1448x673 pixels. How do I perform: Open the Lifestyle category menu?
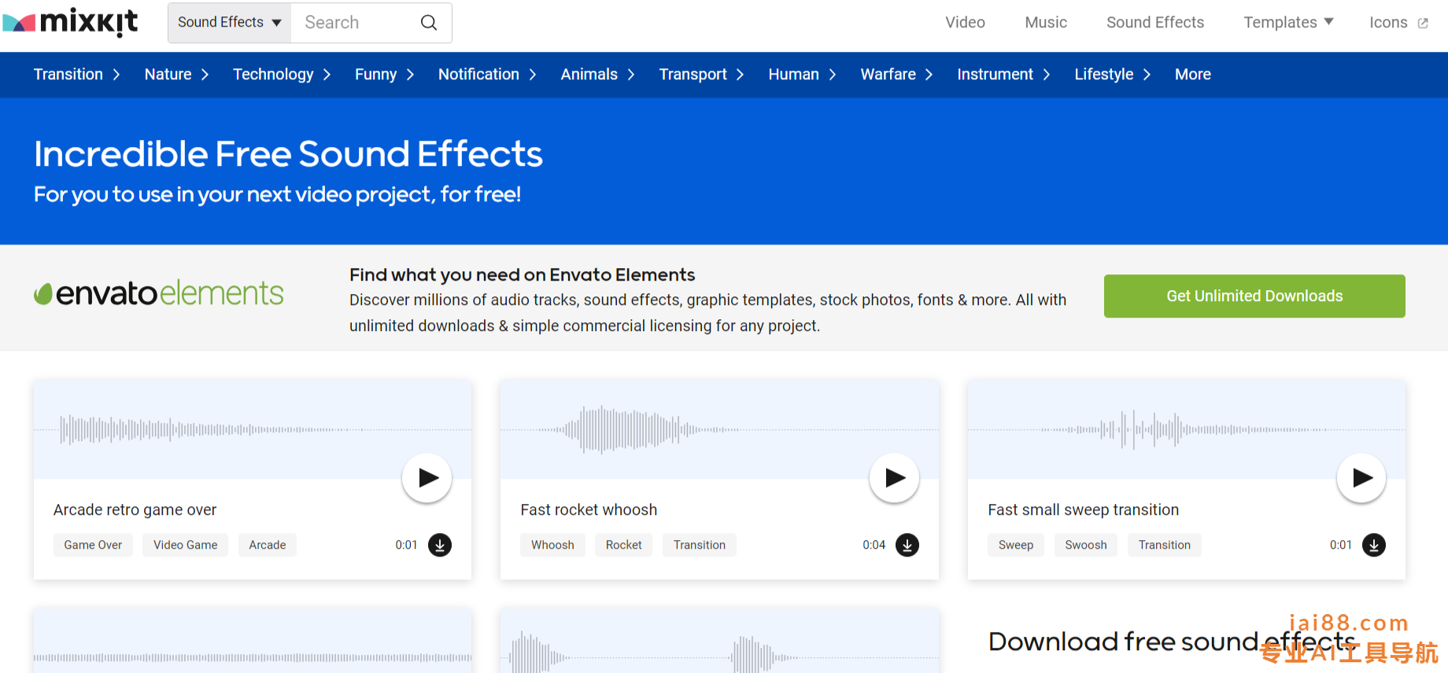coord(1113,75)
